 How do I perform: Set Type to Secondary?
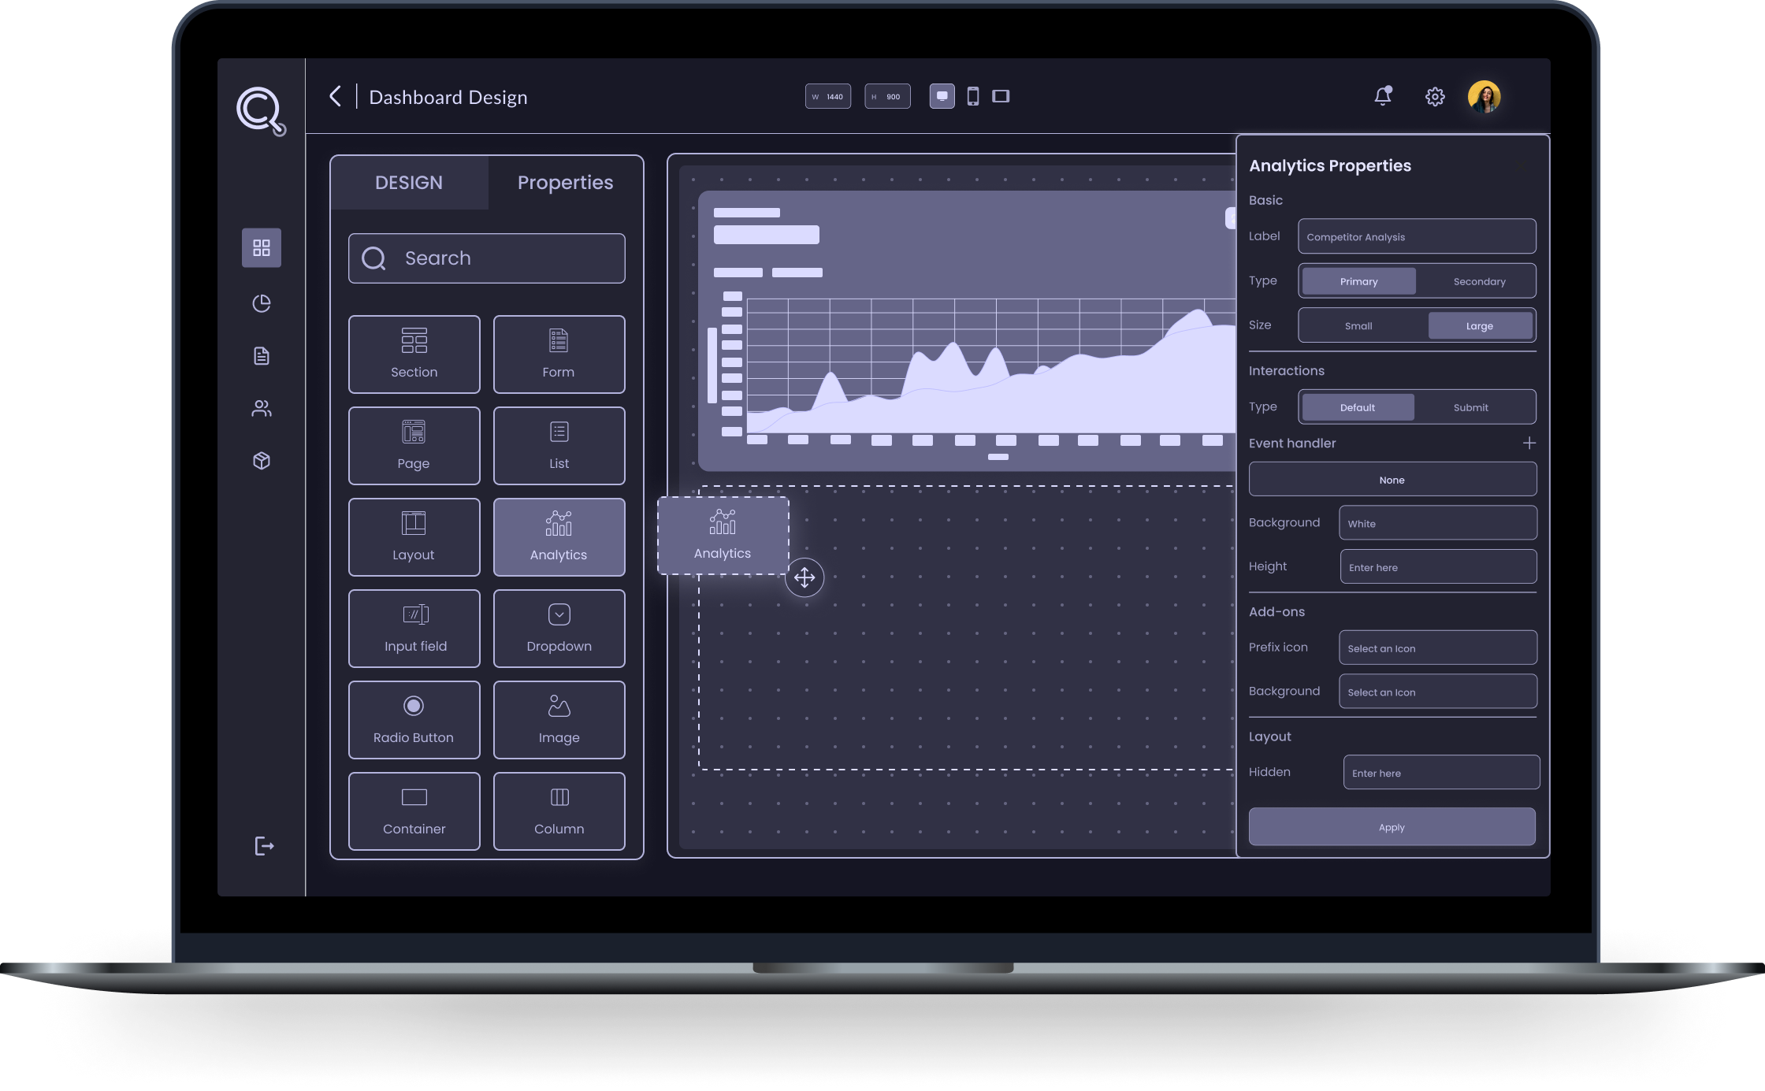point(1478,281)
